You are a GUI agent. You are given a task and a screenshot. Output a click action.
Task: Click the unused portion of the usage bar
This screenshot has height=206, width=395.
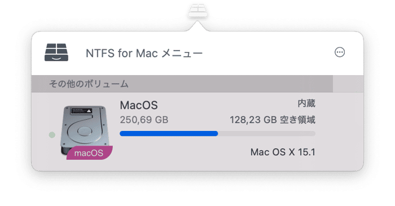[x=267, y=133]
